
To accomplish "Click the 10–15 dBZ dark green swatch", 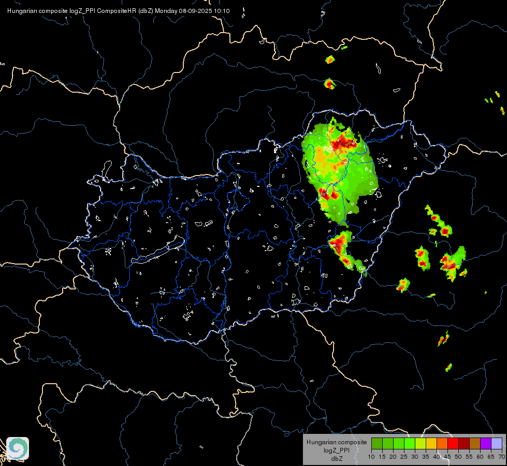I will tap(377, 443).
